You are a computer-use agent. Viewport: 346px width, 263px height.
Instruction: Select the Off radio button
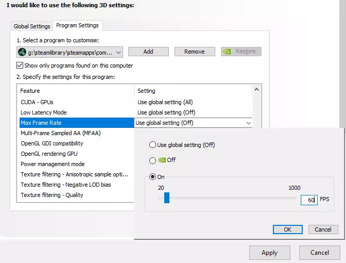click(x=152, y=160)
